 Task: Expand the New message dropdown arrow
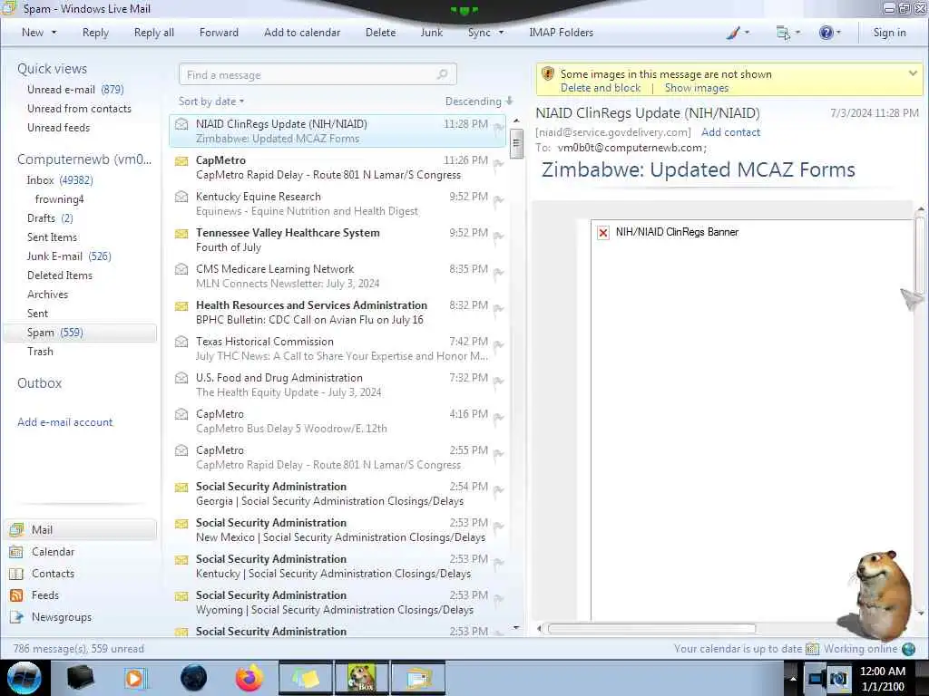coord(54,33)
